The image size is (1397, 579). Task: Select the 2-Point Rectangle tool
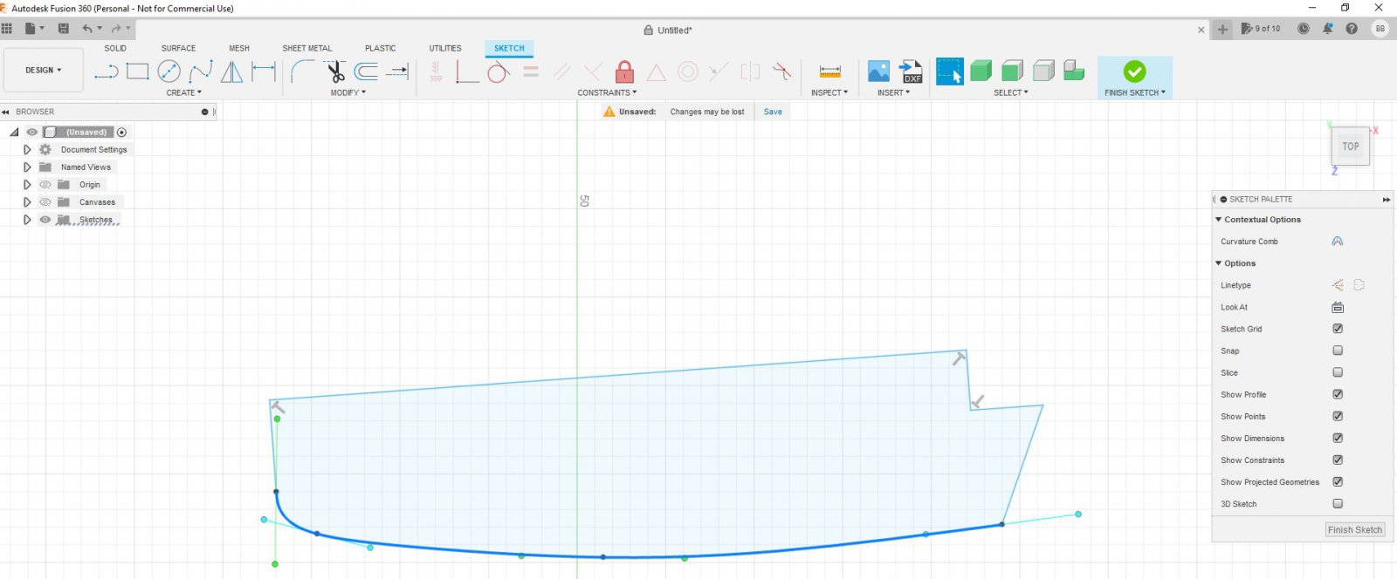[138, 72]
